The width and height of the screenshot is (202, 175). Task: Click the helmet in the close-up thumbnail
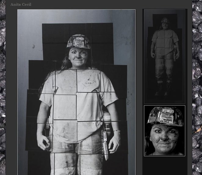(166, 115)
